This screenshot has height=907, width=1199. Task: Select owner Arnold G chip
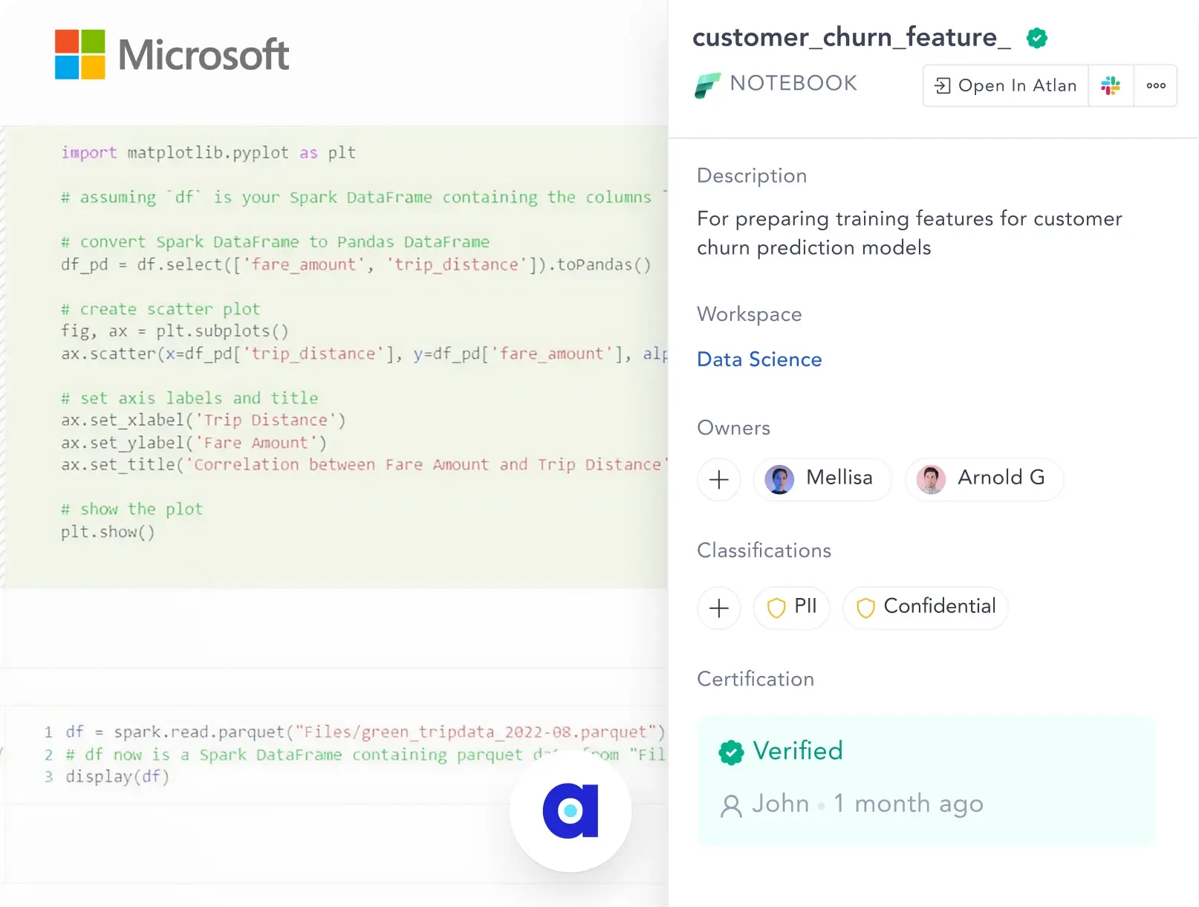point(984,479)
